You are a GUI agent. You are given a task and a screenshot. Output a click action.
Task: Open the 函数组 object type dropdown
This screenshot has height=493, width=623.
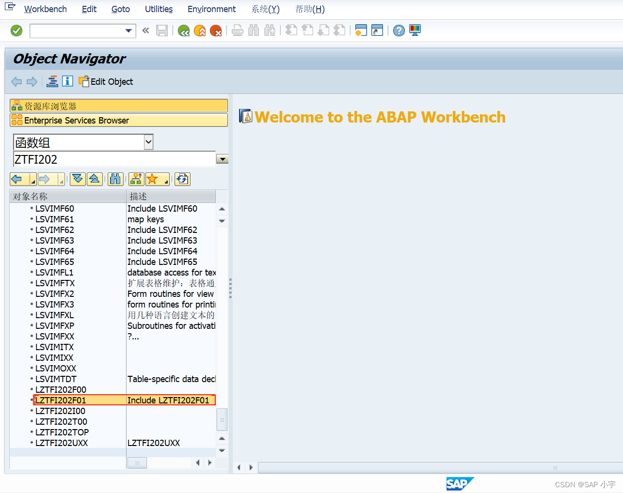tap(149, 142)
